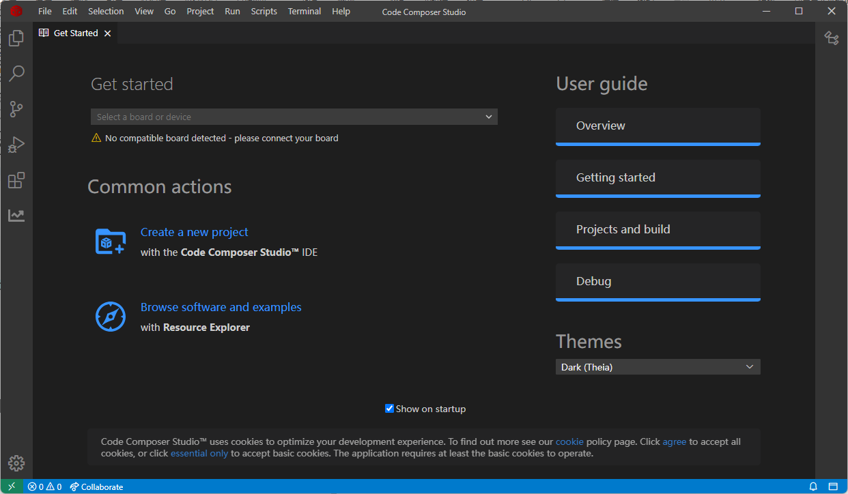
Task: Open the Explorer view in the sidebar
Action: tap(16, 38)
